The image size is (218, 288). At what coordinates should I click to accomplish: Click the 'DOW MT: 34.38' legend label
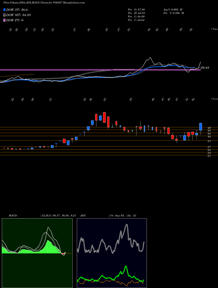(18, 15)
